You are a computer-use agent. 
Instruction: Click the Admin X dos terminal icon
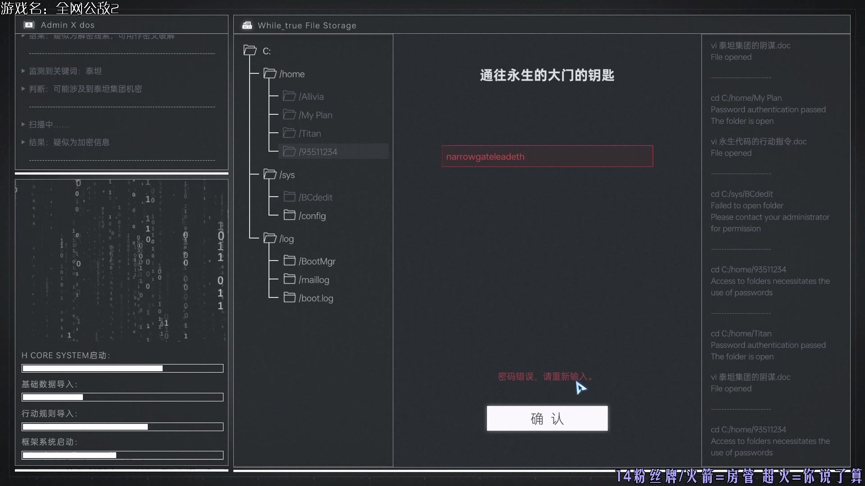[x=29, y=25]
